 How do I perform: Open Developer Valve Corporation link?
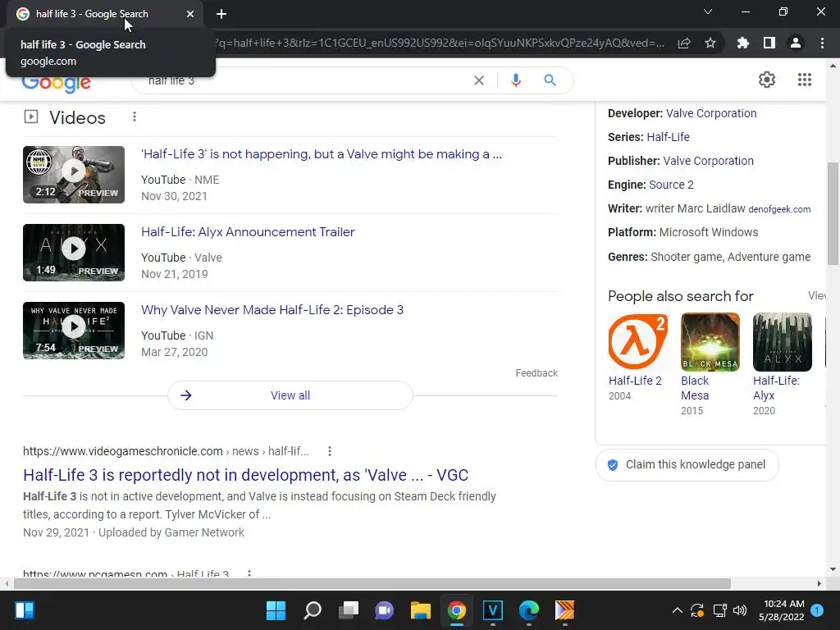click(711, 113)
